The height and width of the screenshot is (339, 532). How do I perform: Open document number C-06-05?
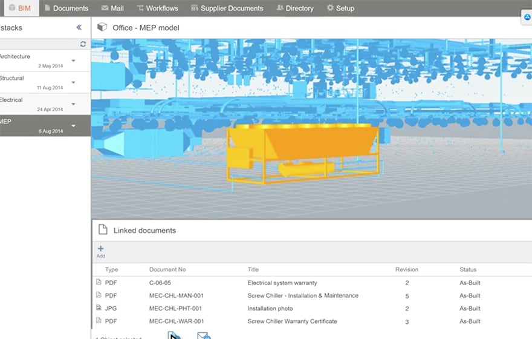tap(160, 283)
